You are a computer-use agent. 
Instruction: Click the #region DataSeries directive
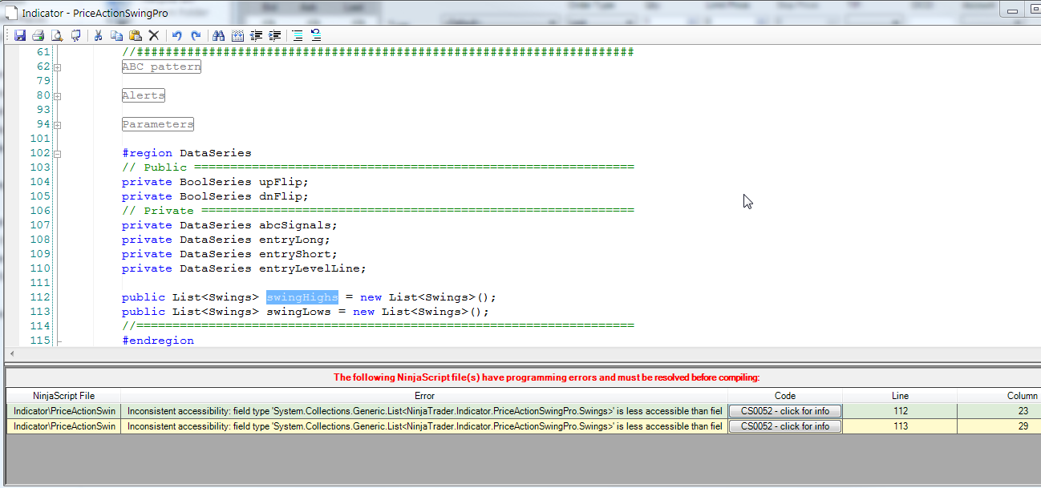click(x=187, y=153)
